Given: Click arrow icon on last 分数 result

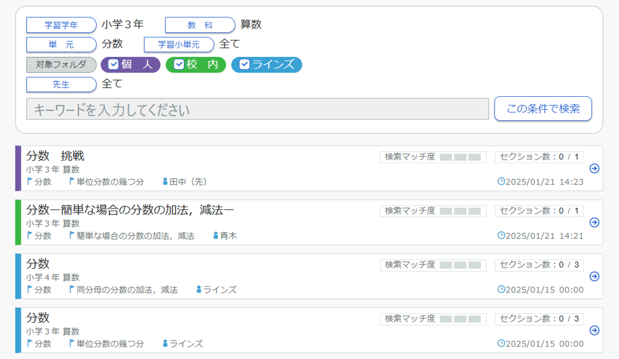Looking at the screenshot, I should (x=594, y=331).
